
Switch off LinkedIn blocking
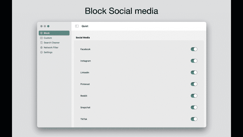(194, 72)
